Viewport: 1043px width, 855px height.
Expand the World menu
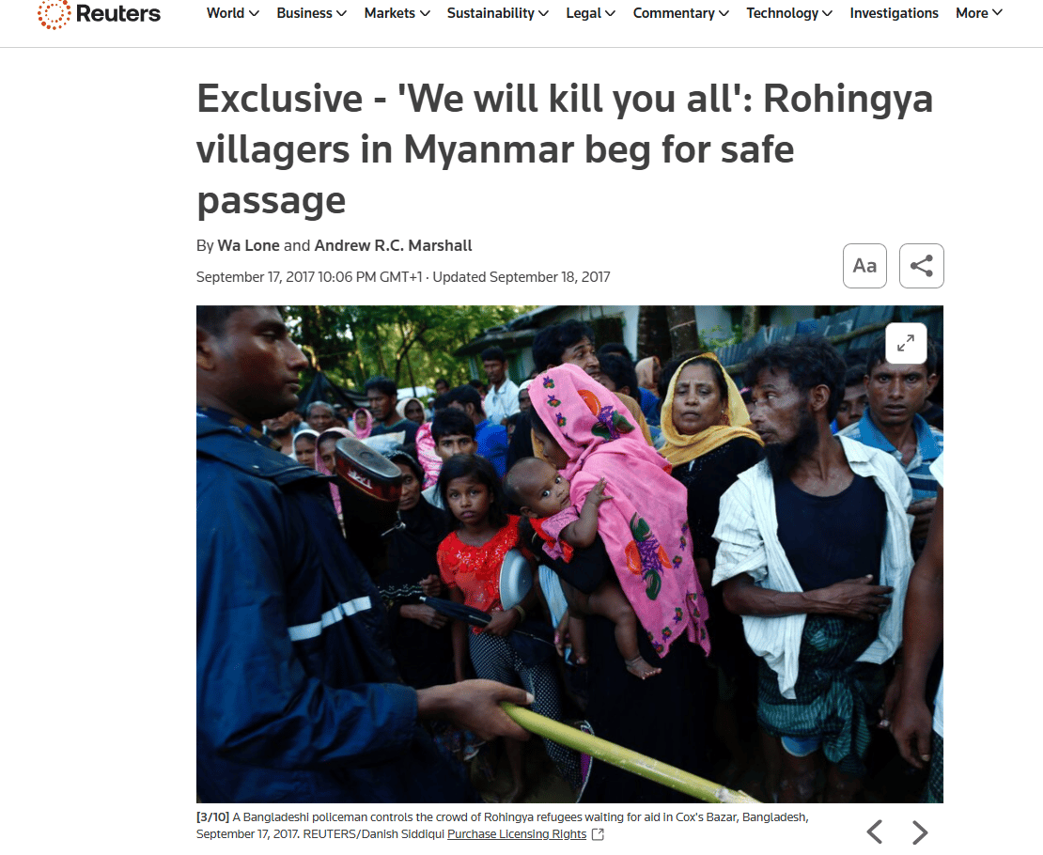[233, 13]
